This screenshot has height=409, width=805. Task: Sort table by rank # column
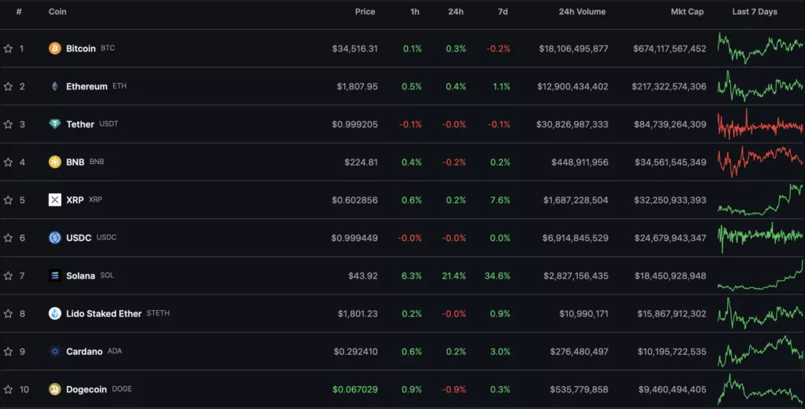point(19,11)
